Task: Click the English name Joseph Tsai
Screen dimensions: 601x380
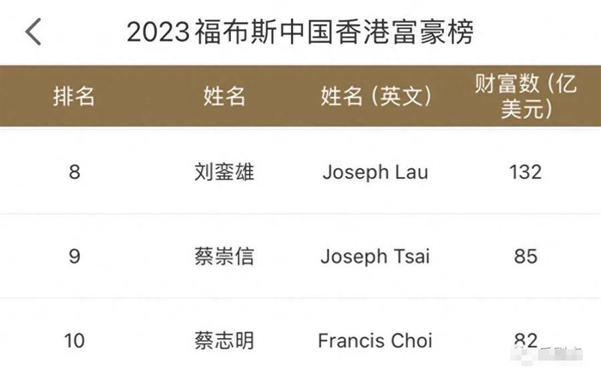Action: click(375, 256)
